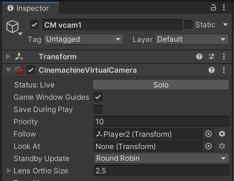The width and height of the screenshot is (234, 181).
Task: Click the GameObject cube icon picker
Action: click(x=13, y=28)
